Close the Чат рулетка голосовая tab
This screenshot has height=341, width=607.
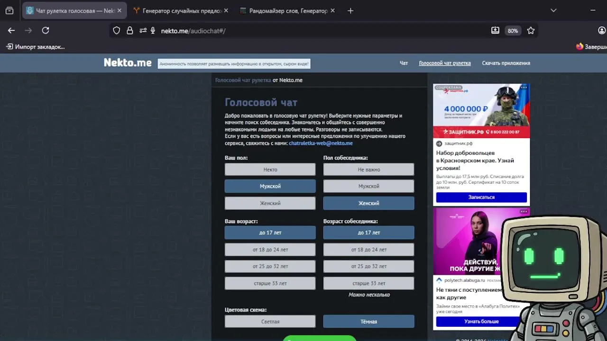[119, 10]
